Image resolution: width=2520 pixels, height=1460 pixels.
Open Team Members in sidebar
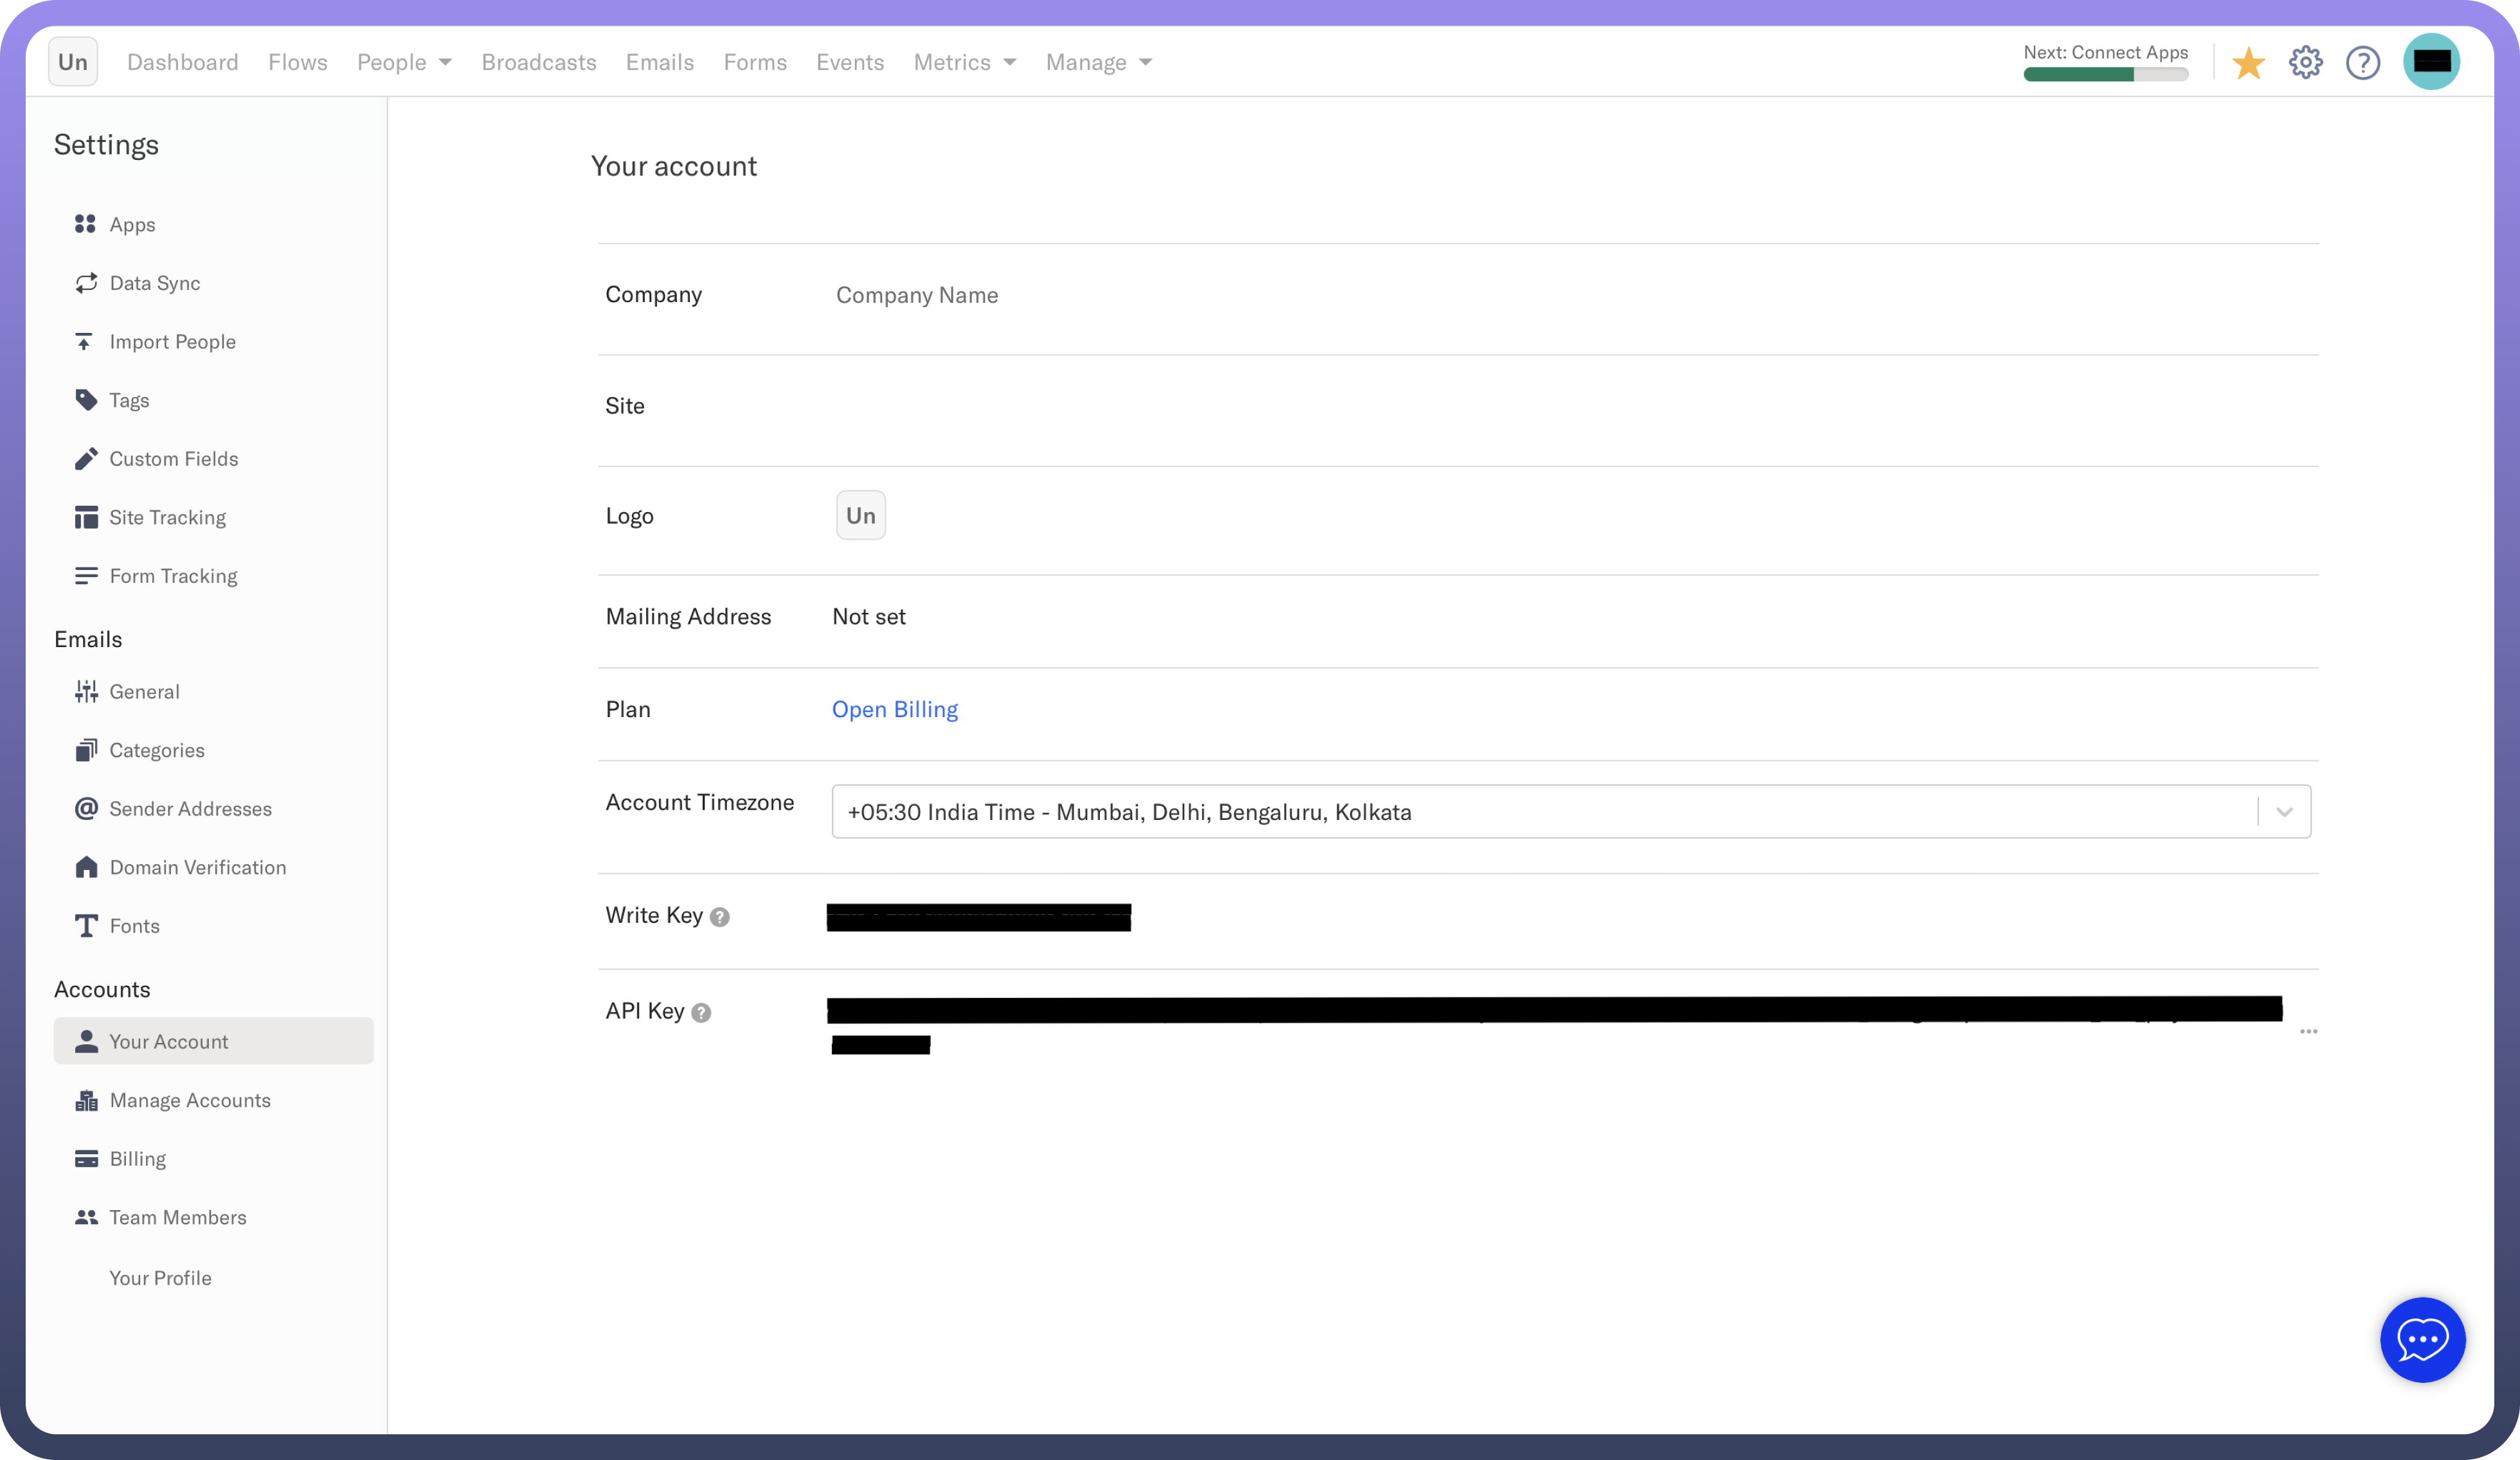[177, 1217]
